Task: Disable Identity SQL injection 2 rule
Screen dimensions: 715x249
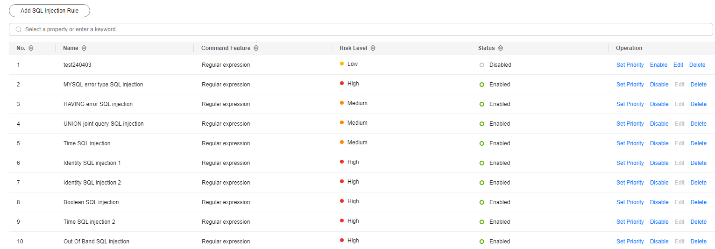Action: pos(659,183)
